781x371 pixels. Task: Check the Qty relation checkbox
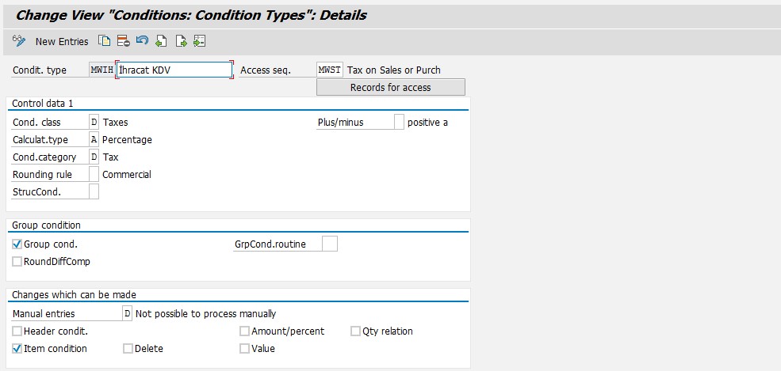(356, 331)
